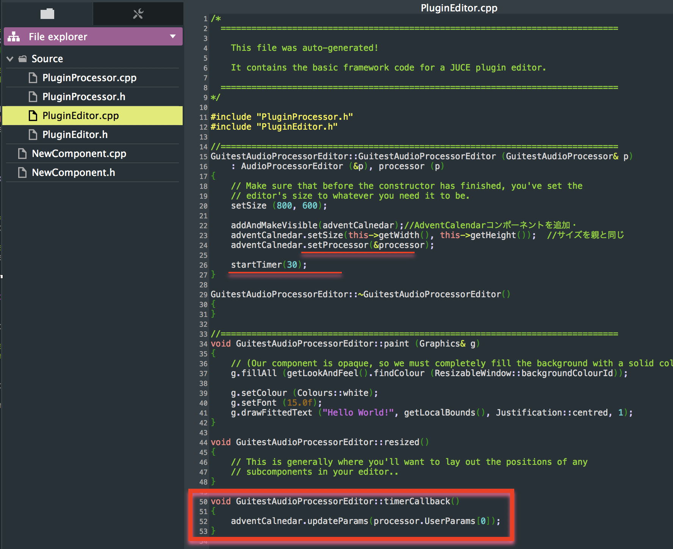Open the files tab folder icon
673x549 pixels.
pyautogui.click(x=47, y=14)
